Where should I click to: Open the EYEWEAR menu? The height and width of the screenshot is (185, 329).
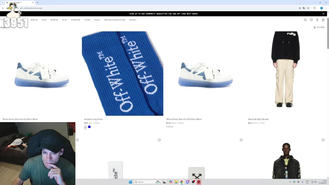tap(76, 20)
